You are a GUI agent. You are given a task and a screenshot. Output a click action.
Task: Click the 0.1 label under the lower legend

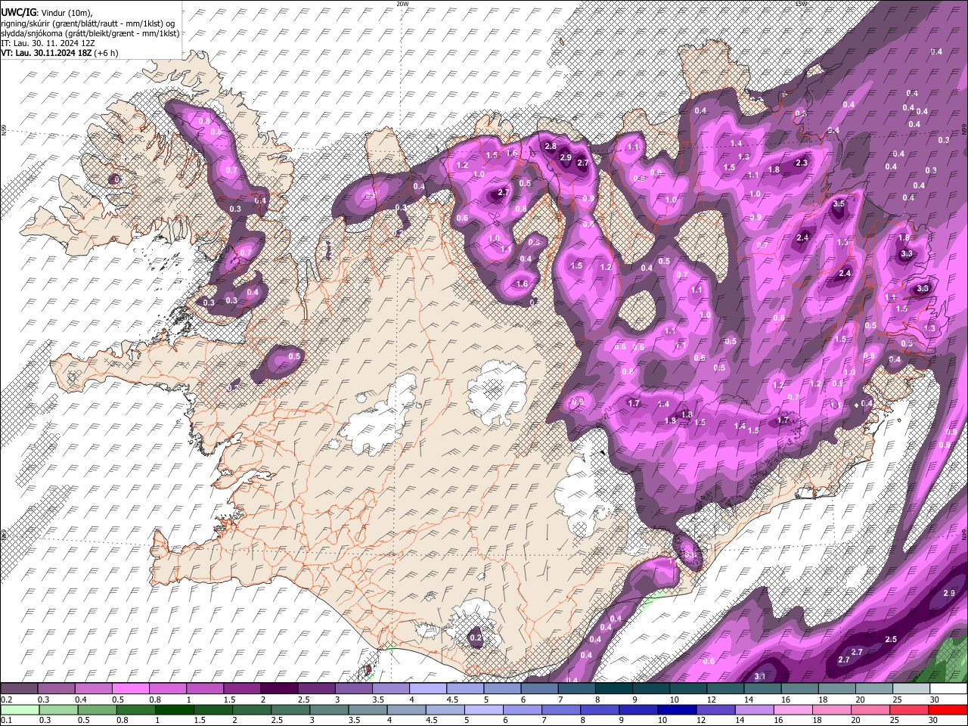pyautogui.click(x=7, y=720)
